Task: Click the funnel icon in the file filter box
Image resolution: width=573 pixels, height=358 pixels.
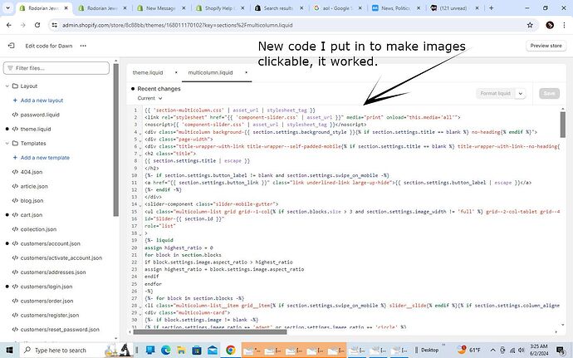Action: coord(10,68)
